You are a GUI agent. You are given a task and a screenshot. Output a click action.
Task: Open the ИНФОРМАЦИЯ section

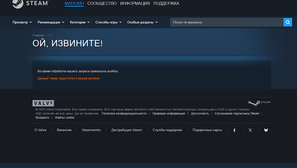point(135,3)
